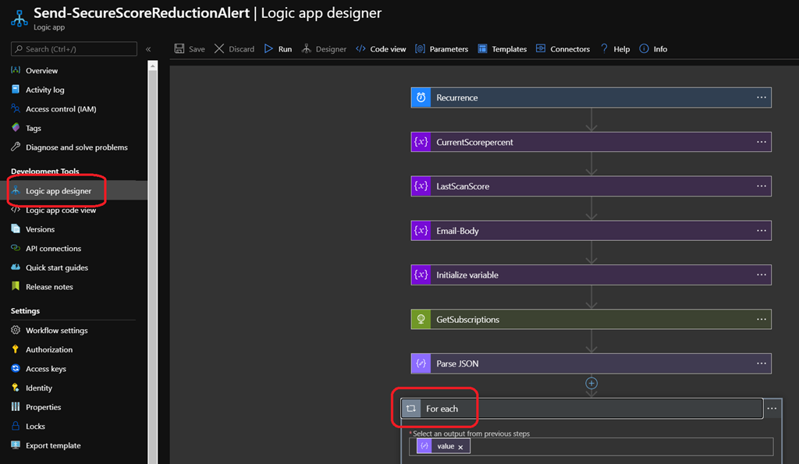
Task: Click the Parse JSON step icon
Action: [421, 363]
